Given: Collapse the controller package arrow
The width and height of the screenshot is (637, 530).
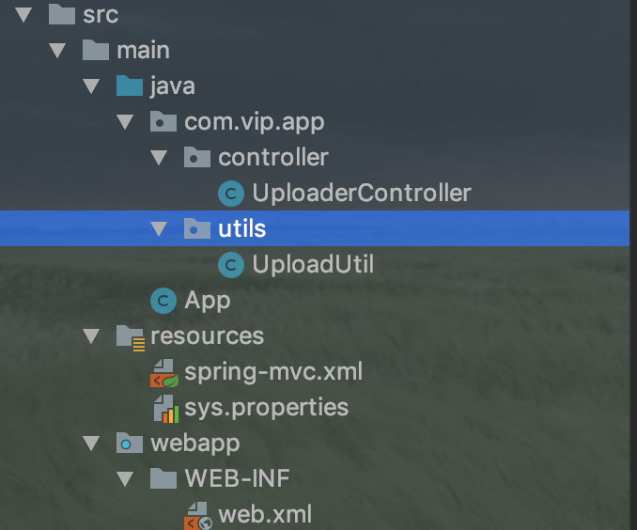Looking at the screenshot, I should click(x=159, y=158).
